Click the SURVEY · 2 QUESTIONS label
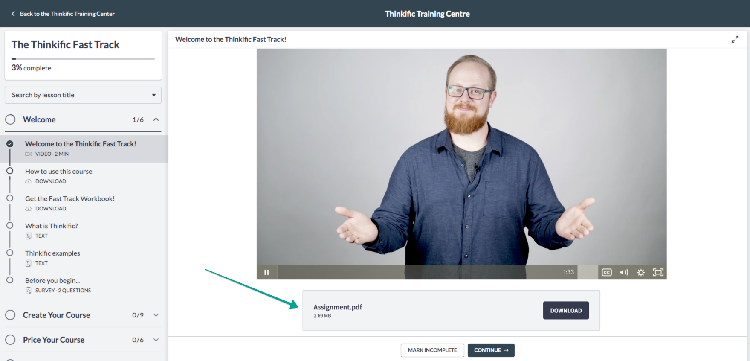This screenshot has width=750, height=361. (x=63, y=291)
